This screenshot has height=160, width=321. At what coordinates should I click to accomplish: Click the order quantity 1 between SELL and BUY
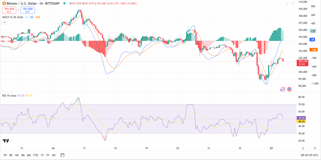coord(18,10)
